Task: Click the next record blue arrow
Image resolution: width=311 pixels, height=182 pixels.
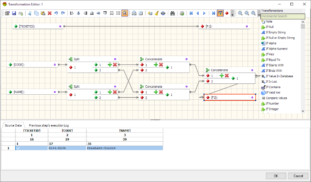Action: coord(204,13)
